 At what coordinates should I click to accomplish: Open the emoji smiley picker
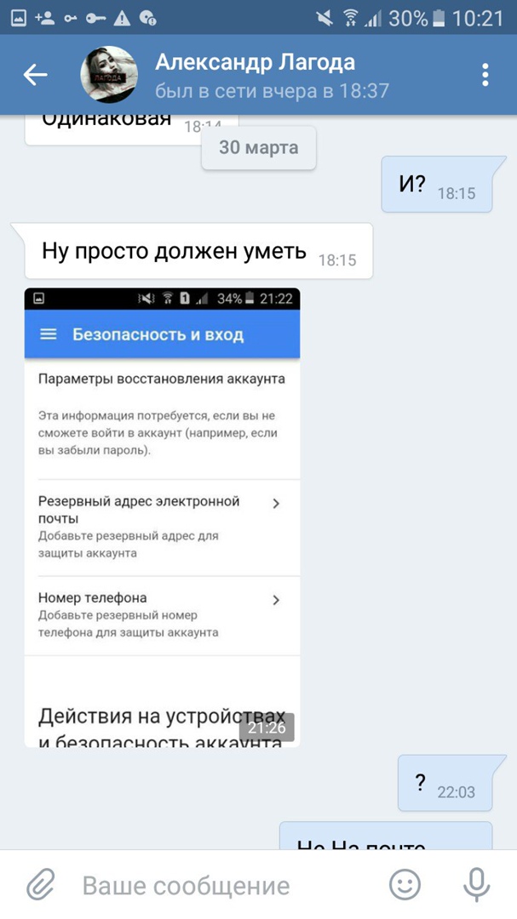405,884
